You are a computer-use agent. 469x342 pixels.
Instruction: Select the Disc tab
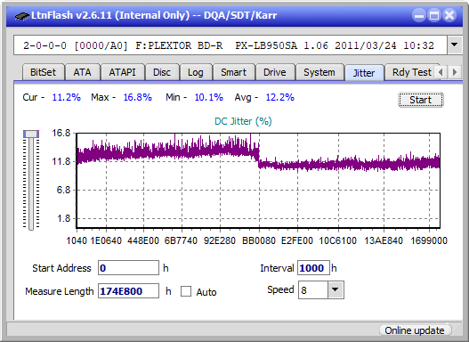(x=162, y=72)
